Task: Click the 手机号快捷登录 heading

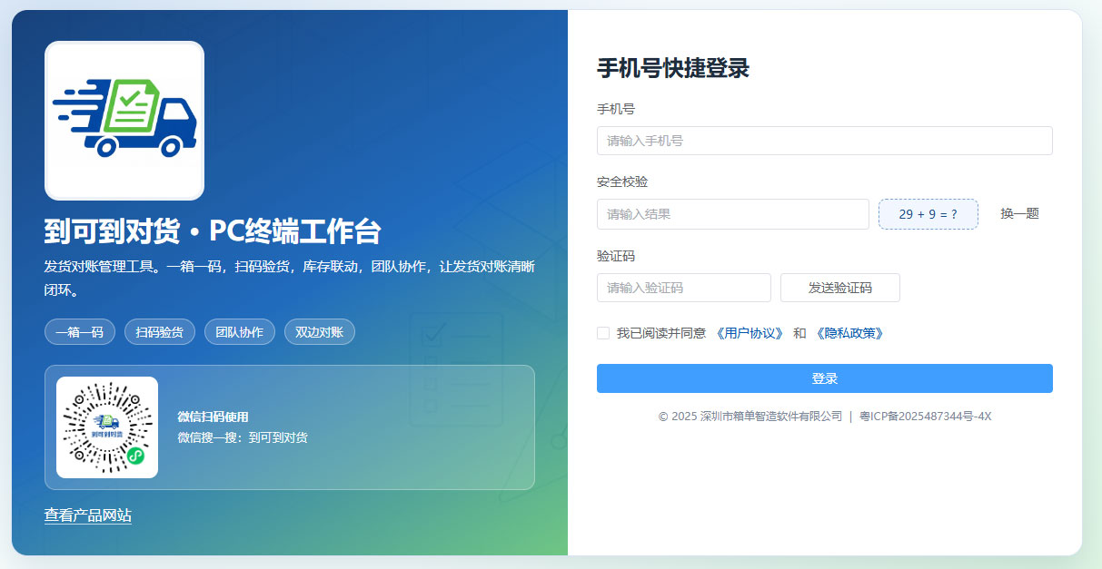Action: click(673, 68)
